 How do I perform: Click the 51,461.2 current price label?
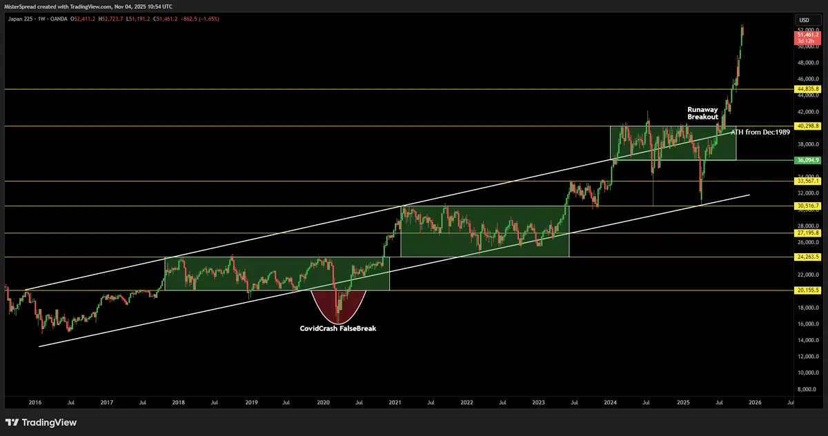point(808,34)
